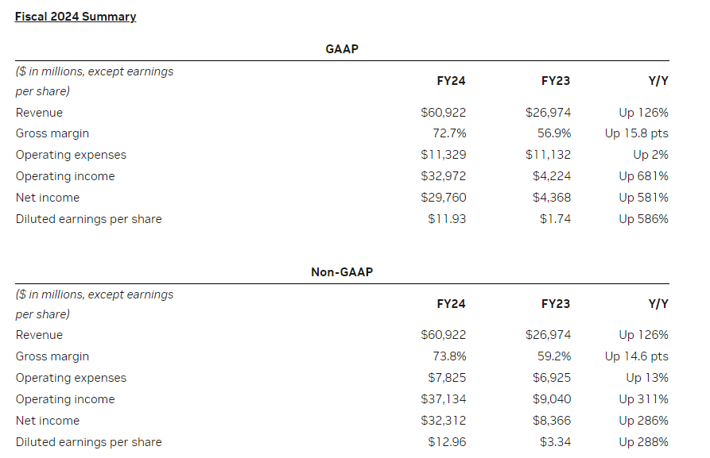Click GAAP diluted EPS $11.93 value
The image size is (710, 458).
pos(447,219)
